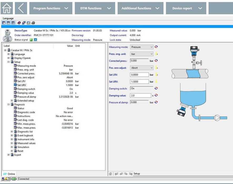Click the navigation home icon above status bar
233x184 pixels.
[x=110, y=173]
